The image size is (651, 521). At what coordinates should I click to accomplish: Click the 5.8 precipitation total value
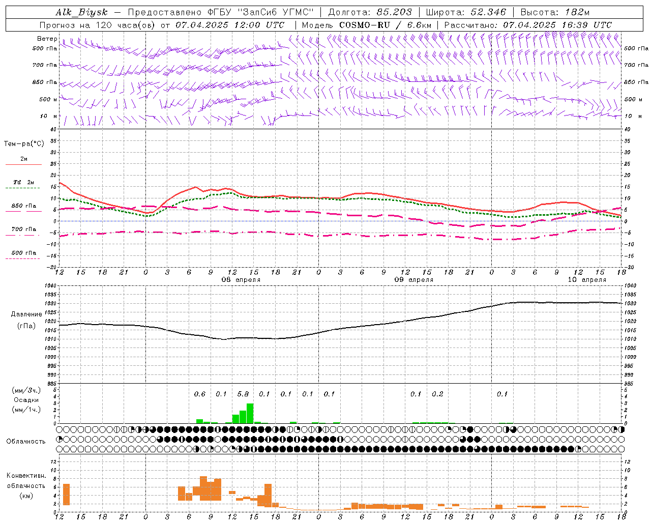[243, 394]
